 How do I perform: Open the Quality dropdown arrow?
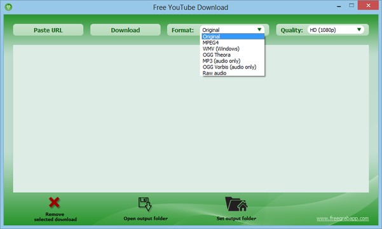click(359, 29)
